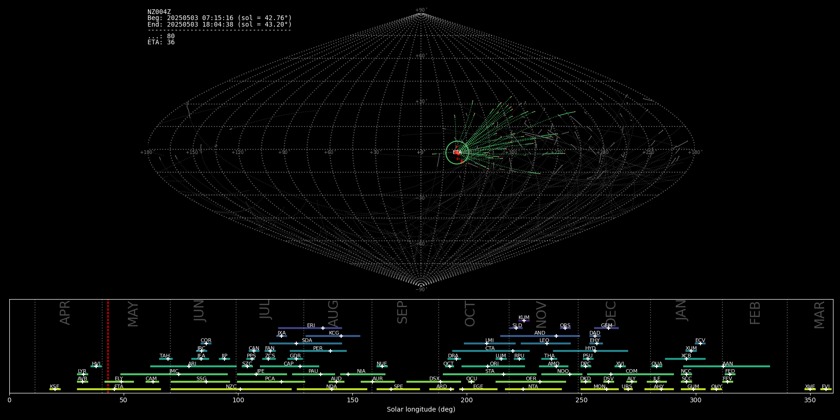Click the SSG shower label
The width and height of the screenshot is (840, 420).
pos(201,379)
